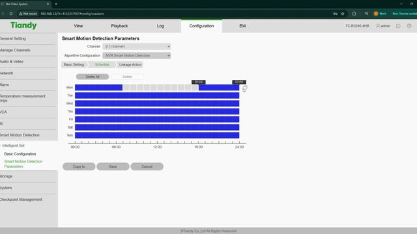Click the saved-password key icon in address bar
This screenshot has height=234, width=417.
click(x=335, y=14)
